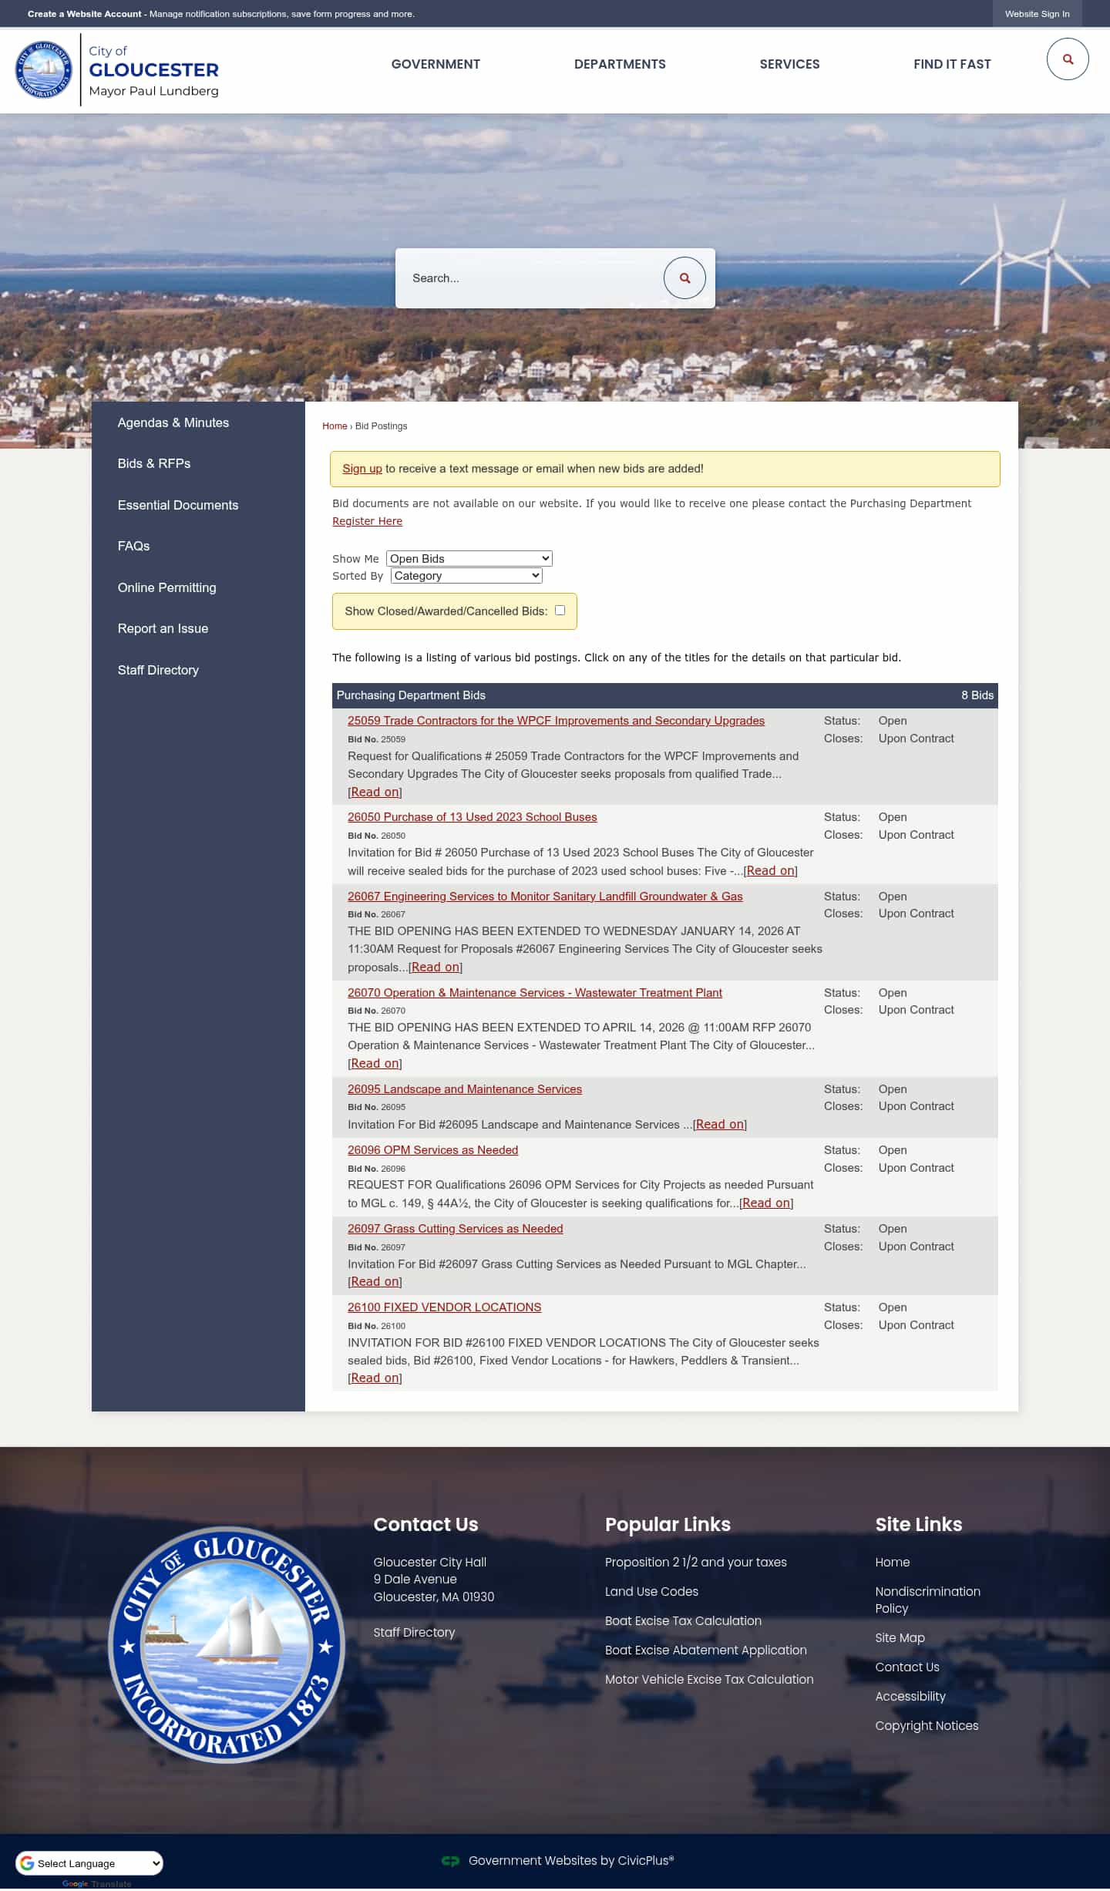Click the Sign up notification link
Screen dimensions: 1110x1891
pos(362,469)
